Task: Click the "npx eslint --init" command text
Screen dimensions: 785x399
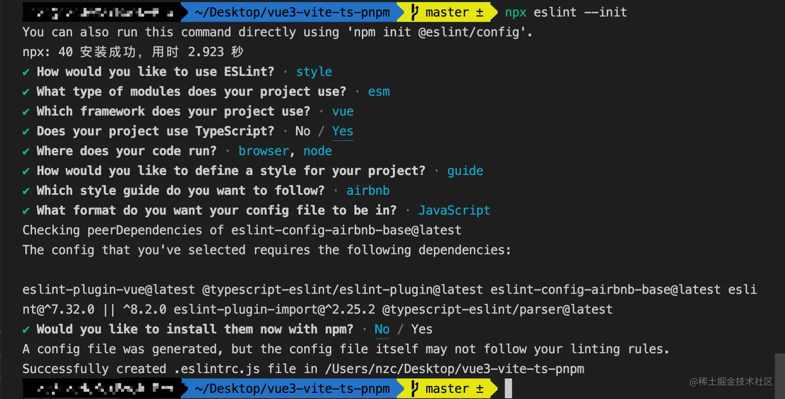Action: [x=566, y=12]
